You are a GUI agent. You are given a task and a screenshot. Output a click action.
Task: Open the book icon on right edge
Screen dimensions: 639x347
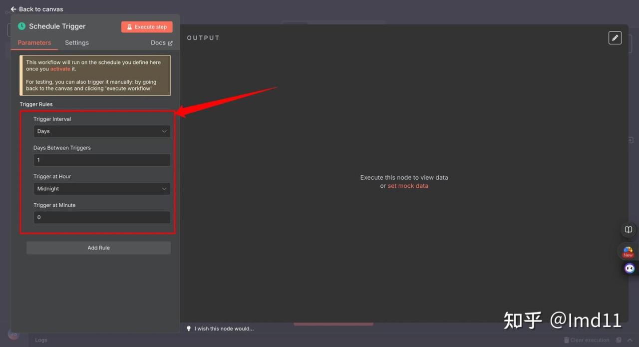click(628, 230)
